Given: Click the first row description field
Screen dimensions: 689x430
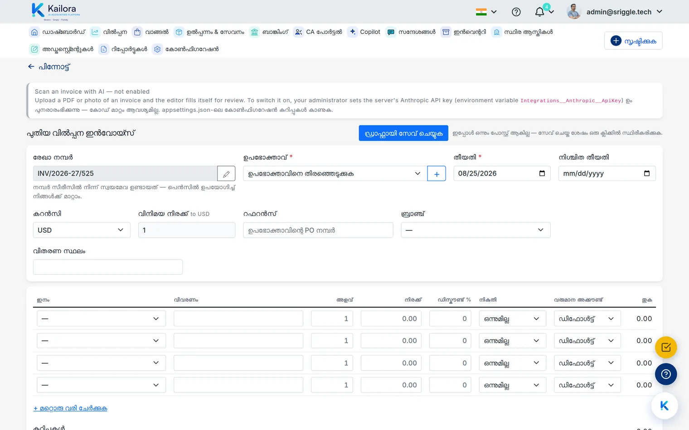Looking at the screenshot, I should (x=238, y=319).
